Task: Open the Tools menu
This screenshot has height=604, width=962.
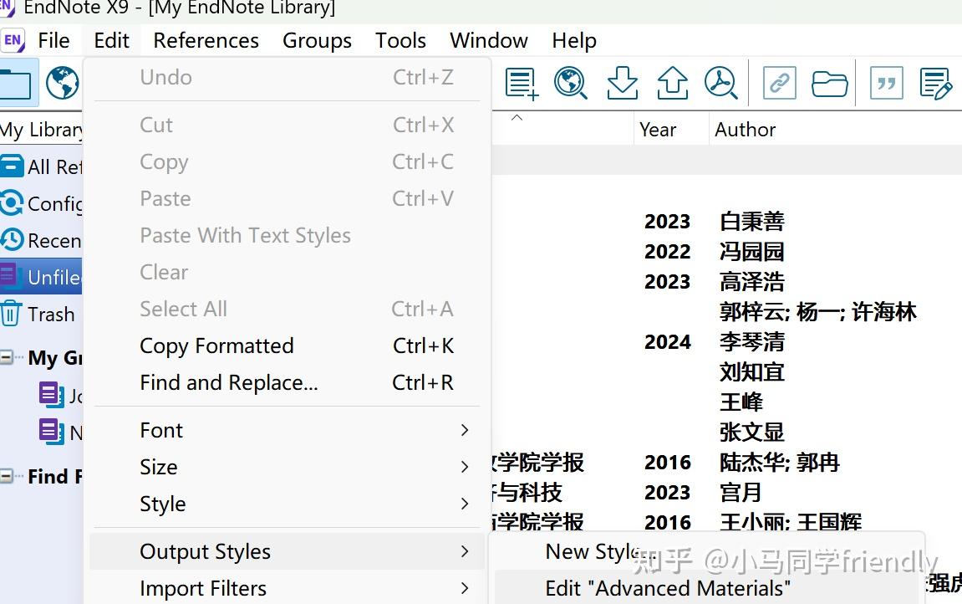Action: tap(400, 40)
